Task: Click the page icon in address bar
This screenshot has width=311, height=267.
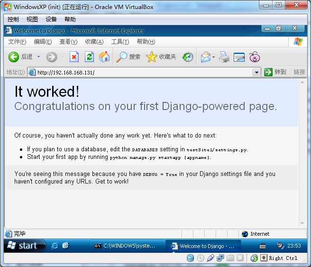Action: [32, 72]
